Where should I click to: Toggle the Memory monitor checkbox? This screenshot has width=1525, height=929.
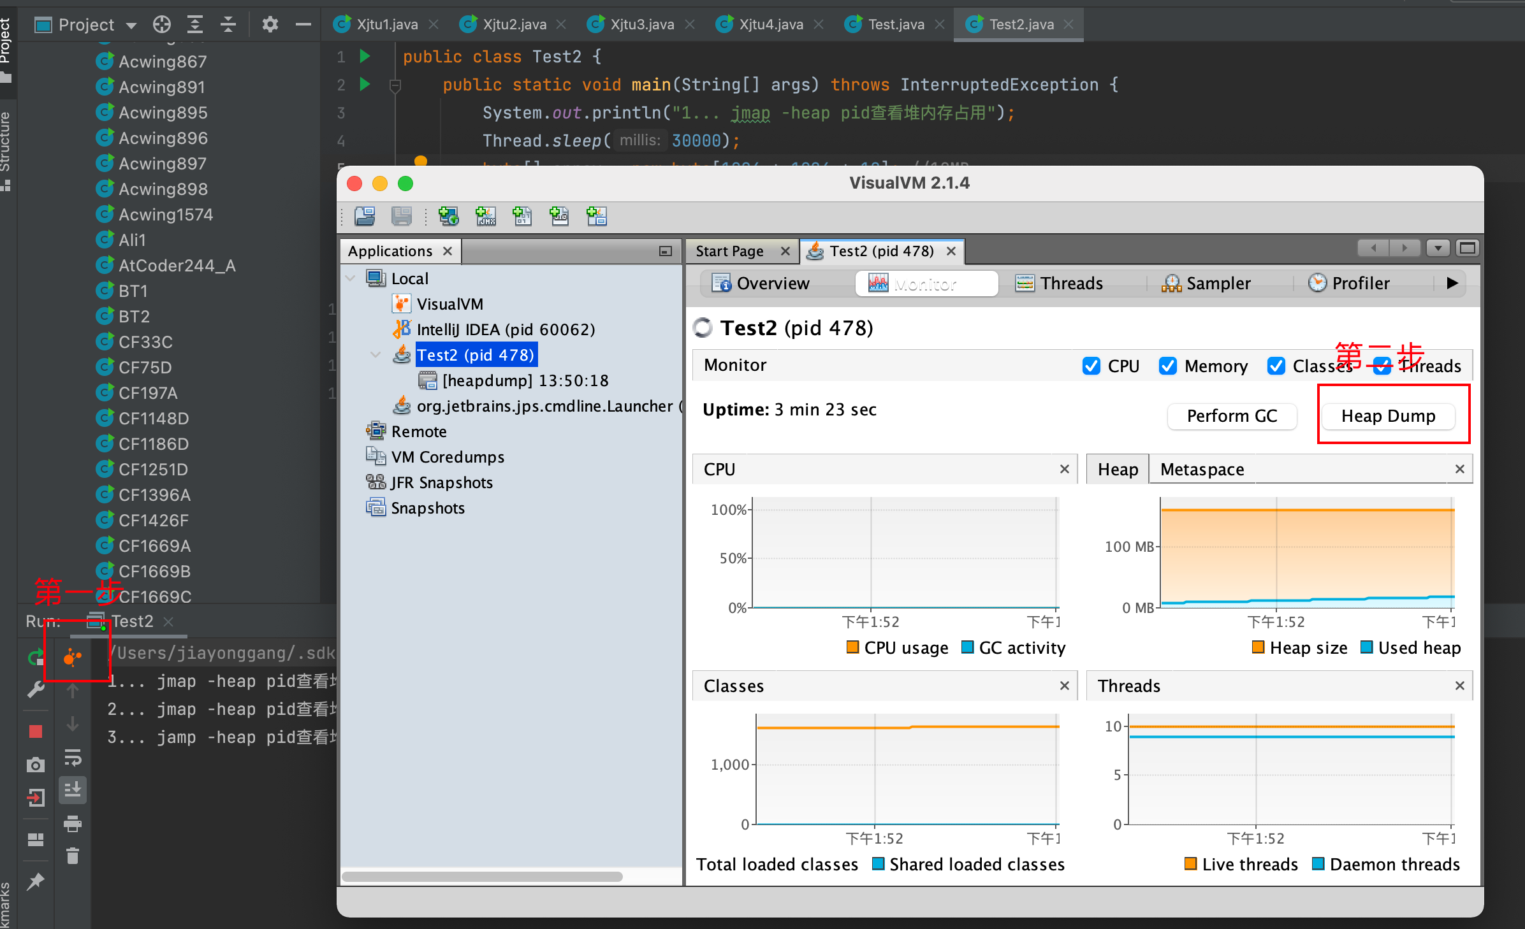[1167, 366]
